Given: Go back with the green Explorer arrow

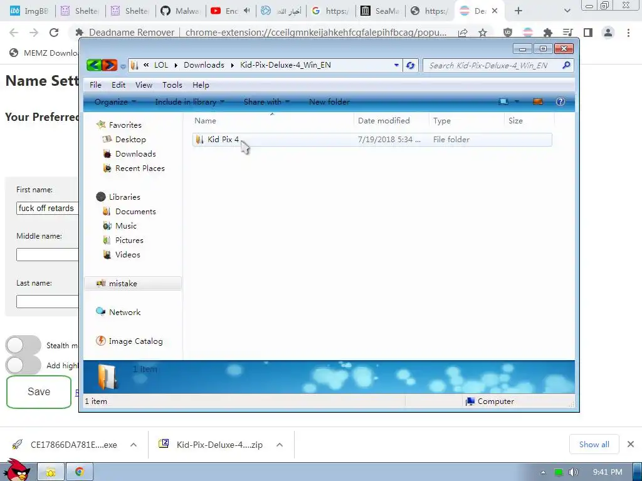Looking at the screenshot, I should pos(94,65).
